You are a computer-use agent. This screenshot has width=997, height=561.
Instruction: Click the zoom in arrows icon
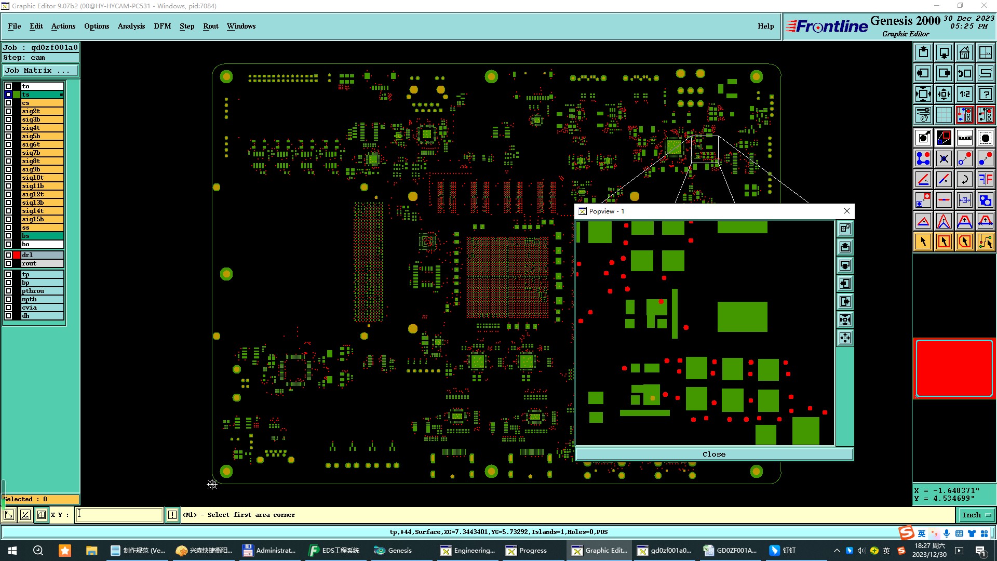(x=923, y=94)
